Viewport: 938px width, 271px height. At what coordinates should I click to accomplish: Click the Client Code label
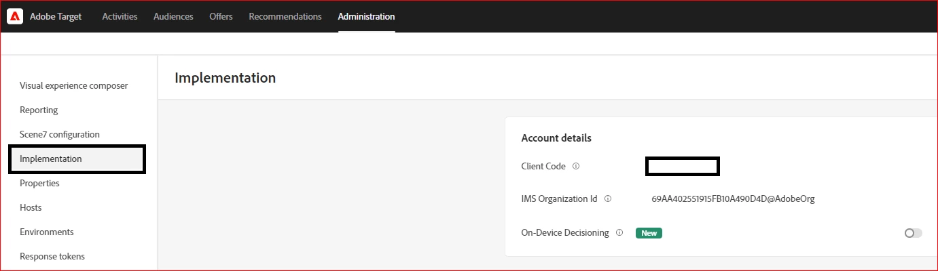pyautogui.click(x=543, y=166)
